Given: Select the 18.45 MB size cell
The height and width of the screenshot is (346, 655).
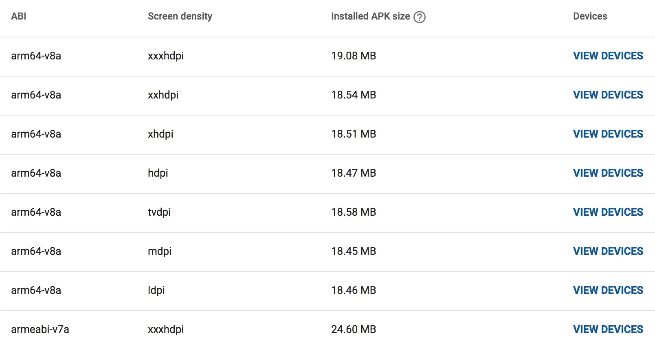Looking at the screenshot, I should (x=353, y=251).
